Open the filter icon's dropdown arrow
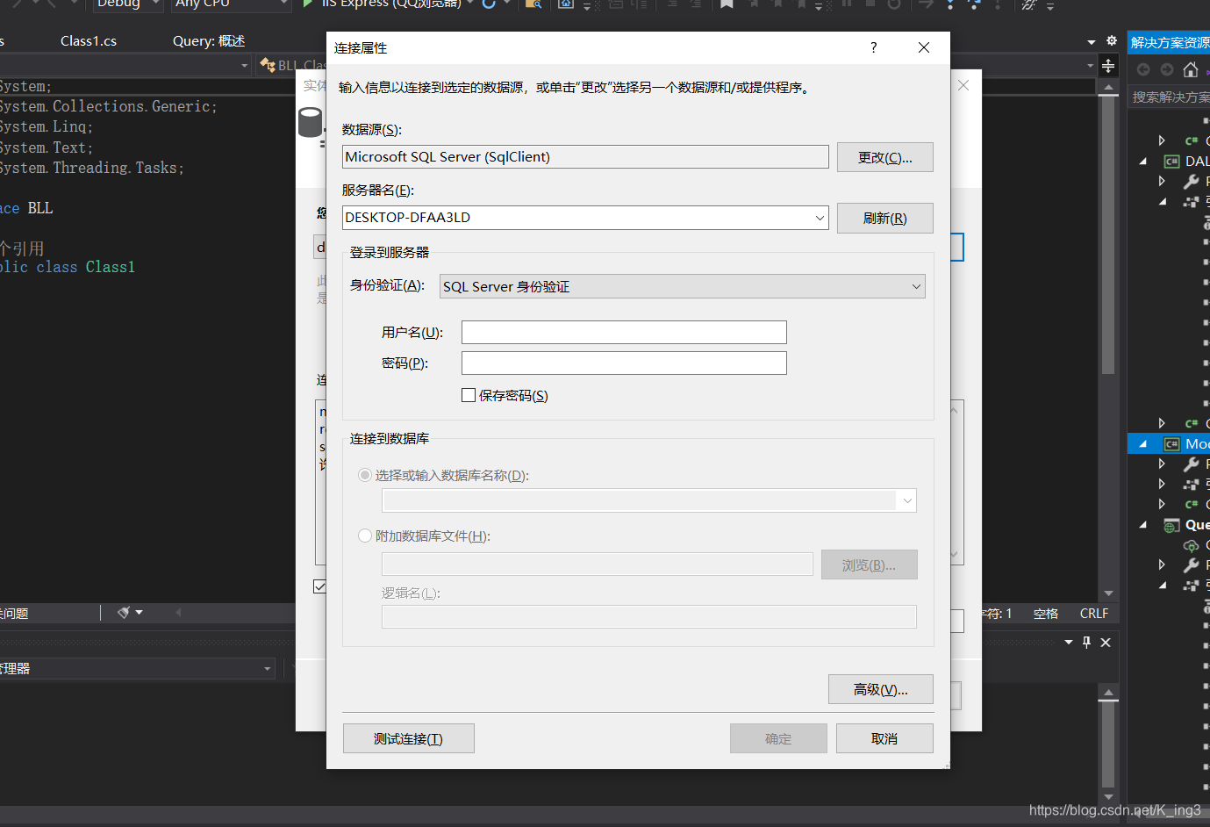 pyautogui.click(x=139, y=612)
